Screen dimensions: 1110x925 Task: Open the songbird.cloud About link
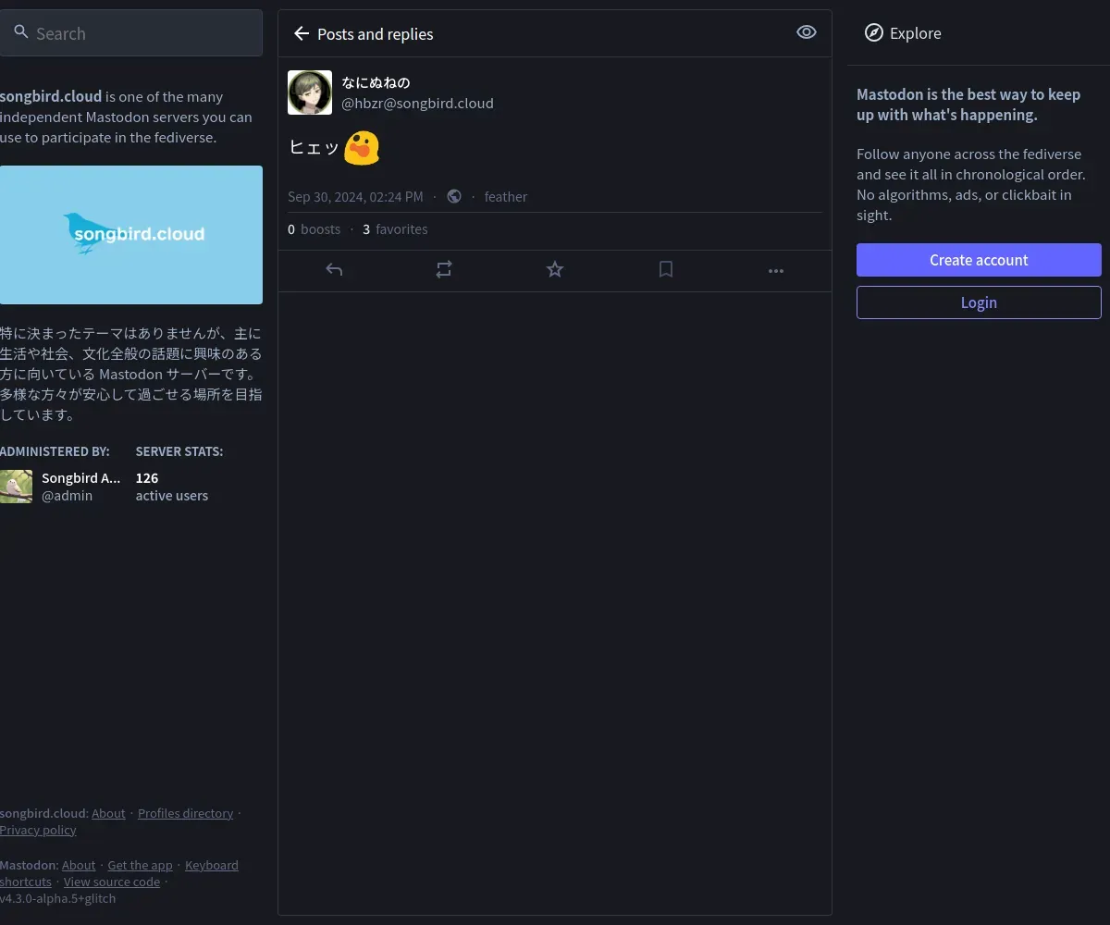[x=108, y=813]
